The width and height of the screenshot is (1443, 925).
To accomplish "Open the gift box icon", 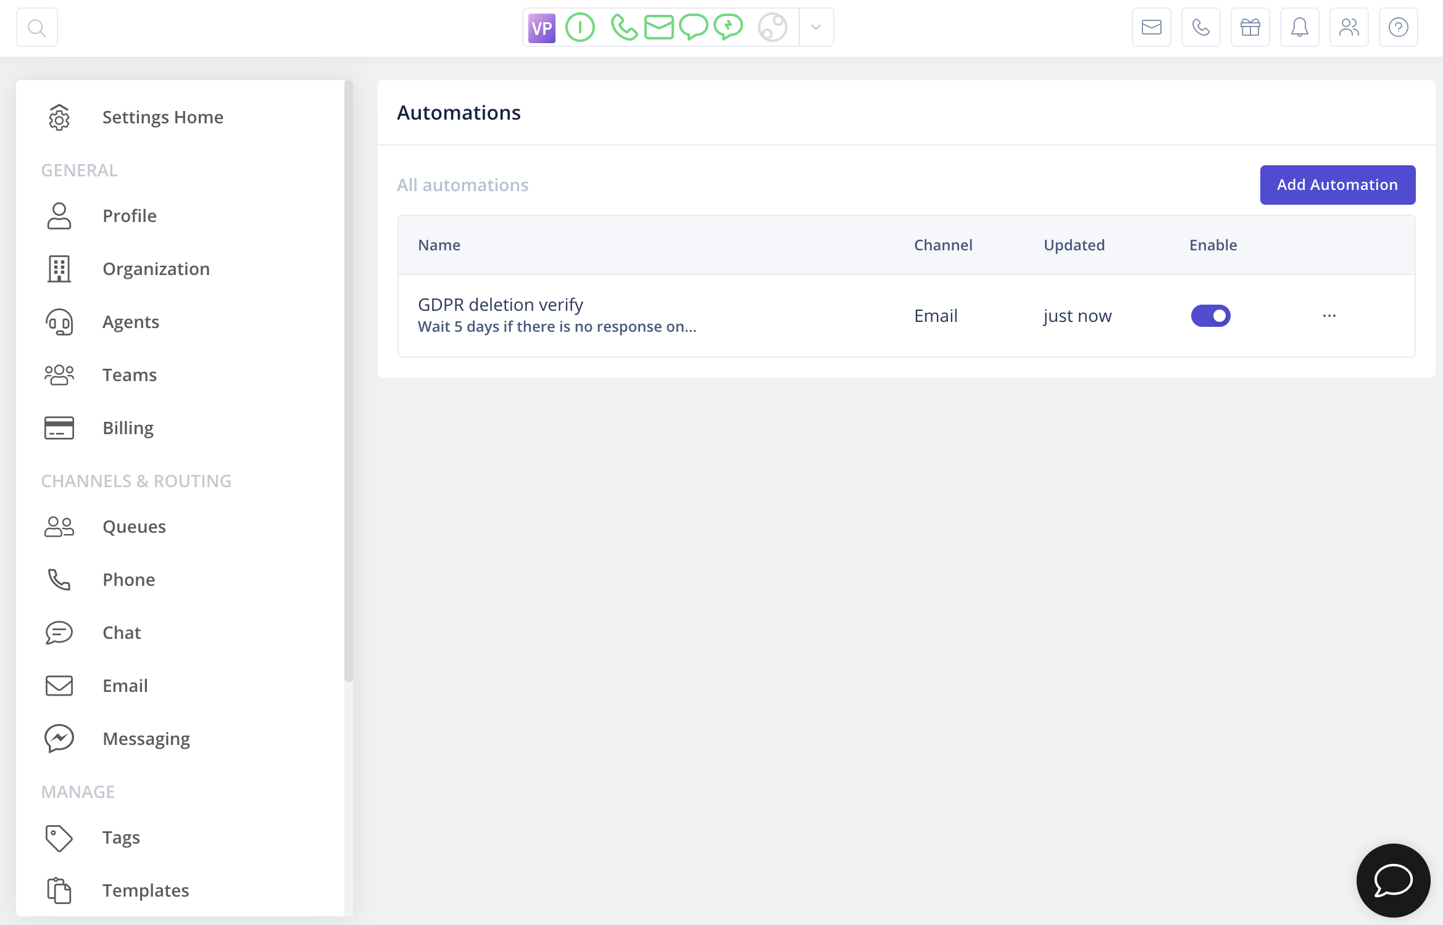I will pyautogui.click(x=1250, y=27).
